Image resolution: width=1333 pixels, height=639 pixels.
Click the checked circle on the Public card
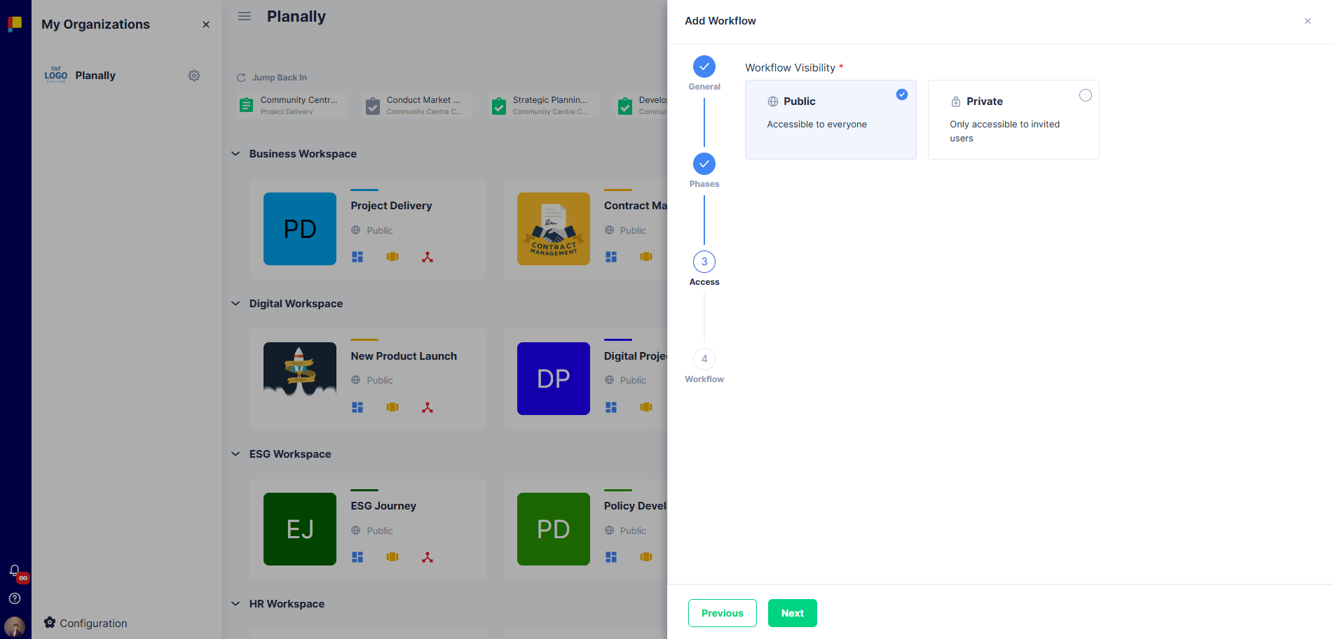(902, 94)
